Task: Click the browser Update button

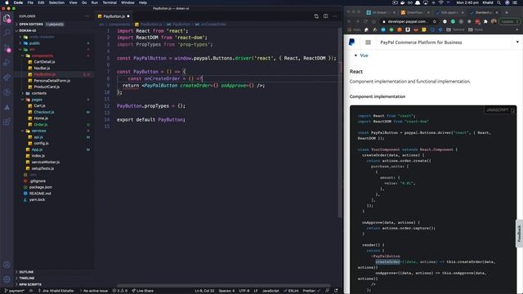Action: [509, 21]
